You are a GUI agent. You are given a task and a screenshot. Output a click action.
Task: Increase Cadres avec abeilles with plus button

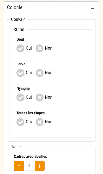click(40, 166)
